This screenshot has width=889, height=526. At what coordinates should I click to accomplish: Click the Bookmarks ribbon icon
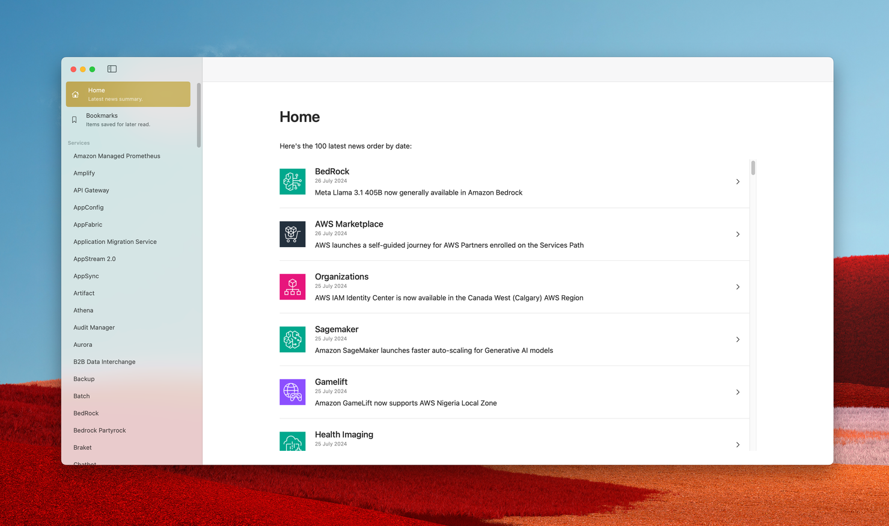click(75, 120)
